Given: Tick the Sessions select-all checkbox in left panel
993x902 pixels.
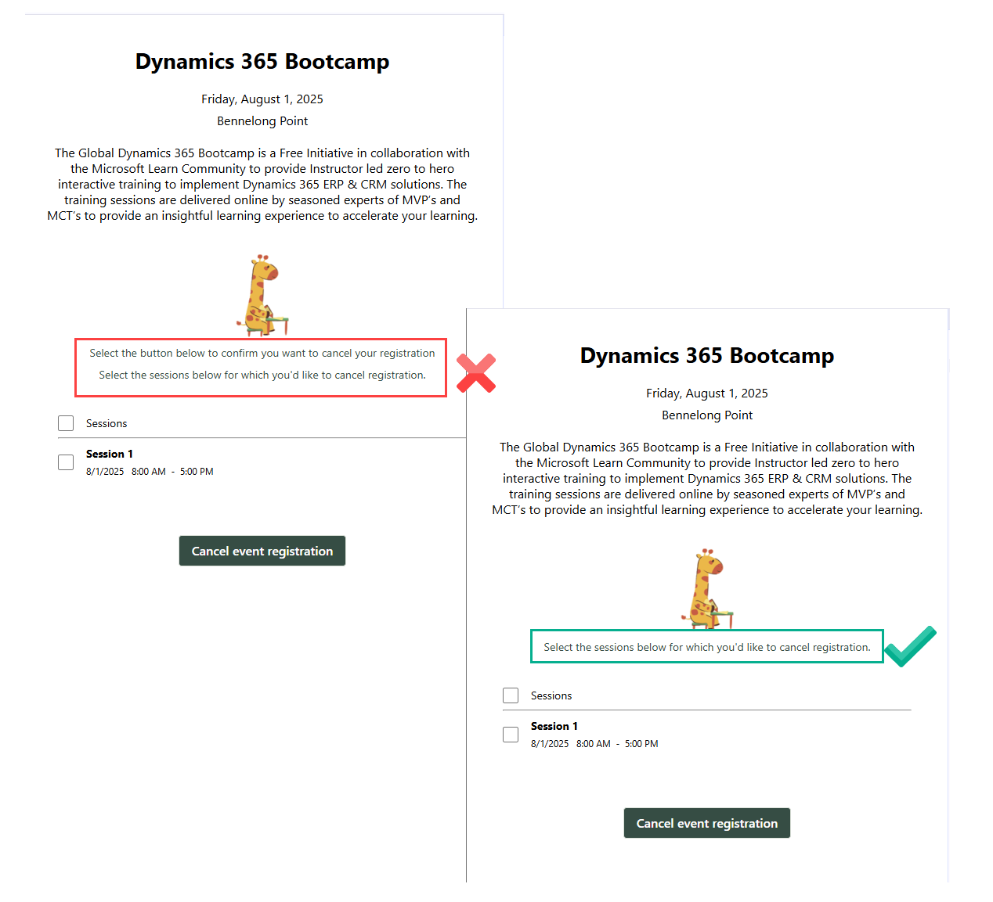Looking at the screenshot, I should pyautogui.click(x=66, y=423).
